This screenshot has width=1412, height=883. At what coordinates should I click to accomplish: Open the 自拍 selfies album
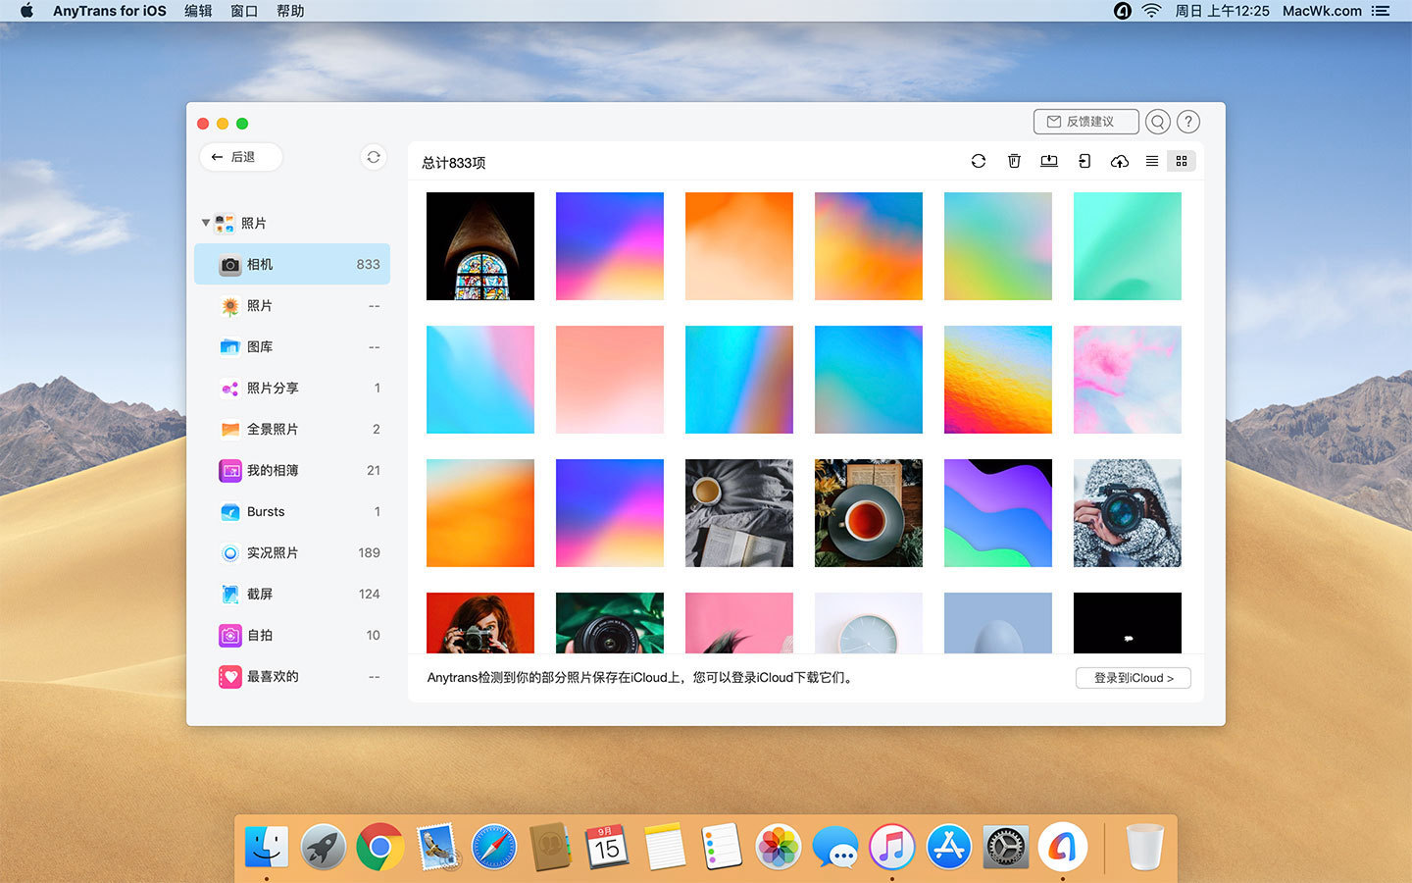[x=292, y=636]
